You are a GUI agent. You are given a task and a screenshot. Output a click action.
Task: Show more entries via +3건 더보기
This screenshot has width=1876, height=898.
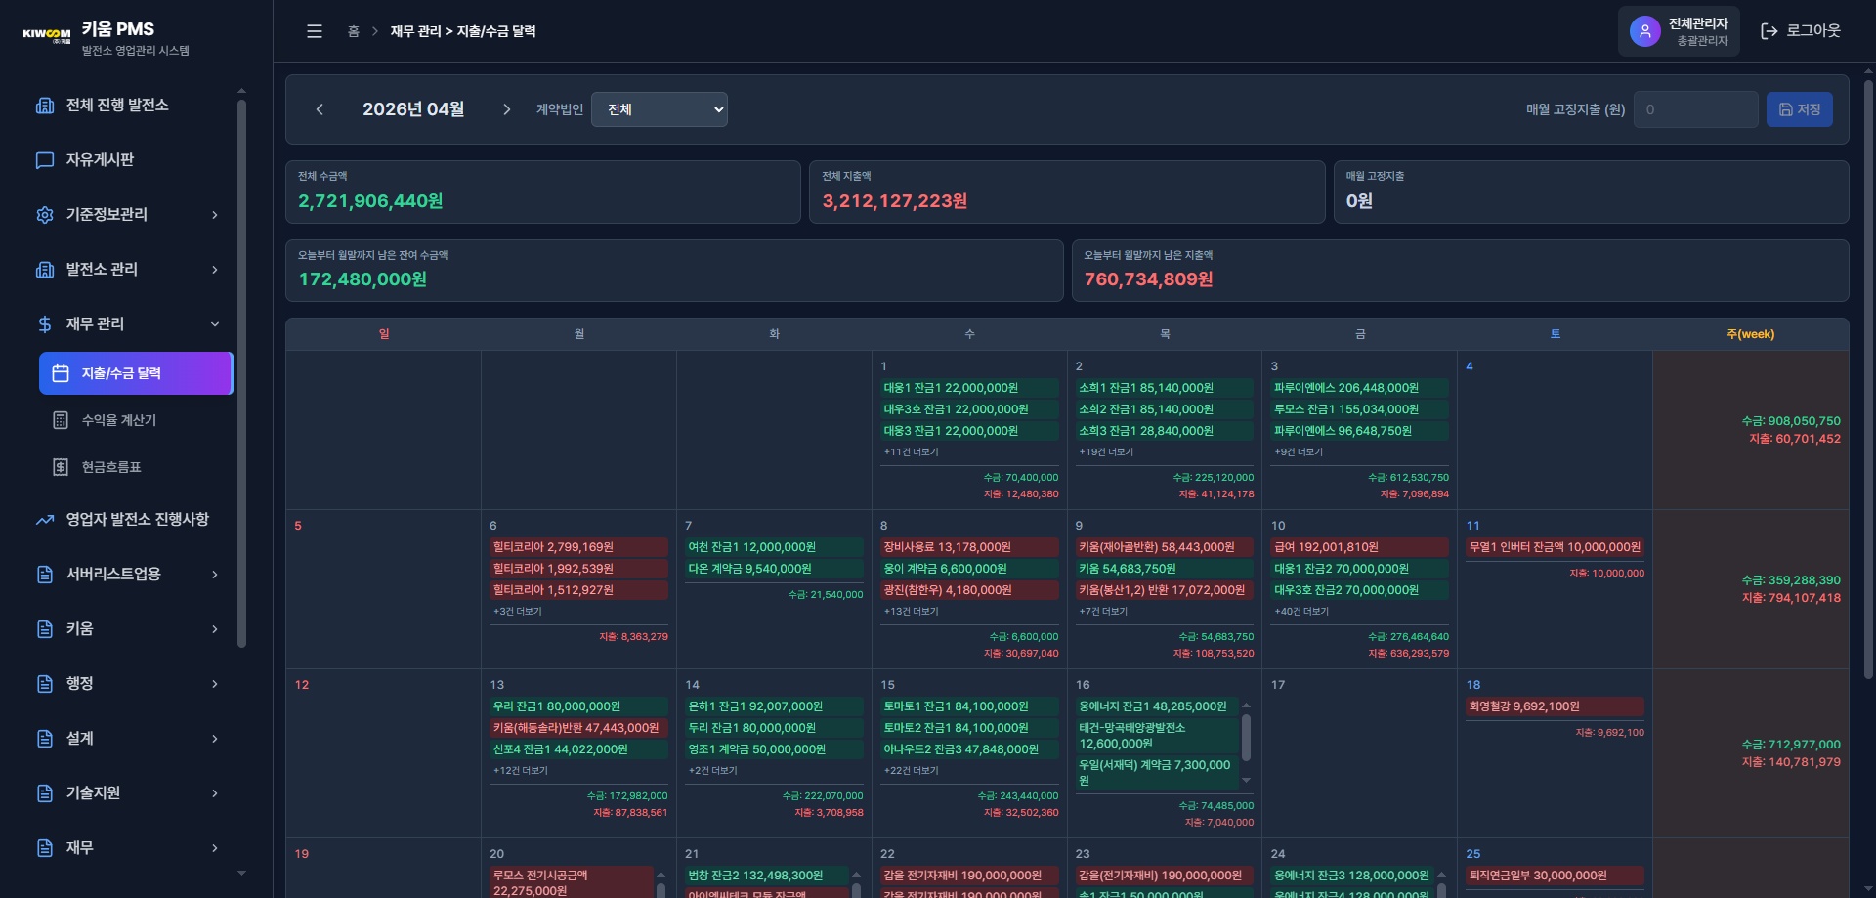coord(517,612)
